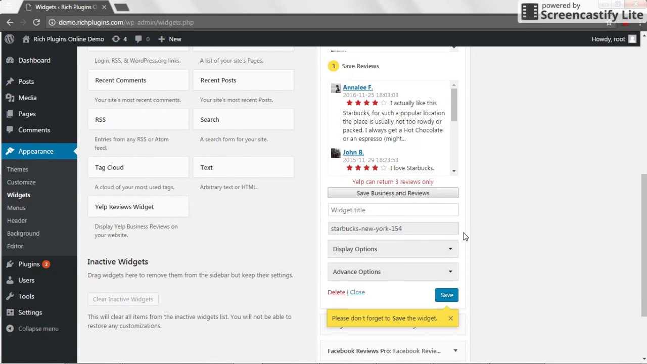
Task: Expand the Display Options section
Action: (393, 249)
